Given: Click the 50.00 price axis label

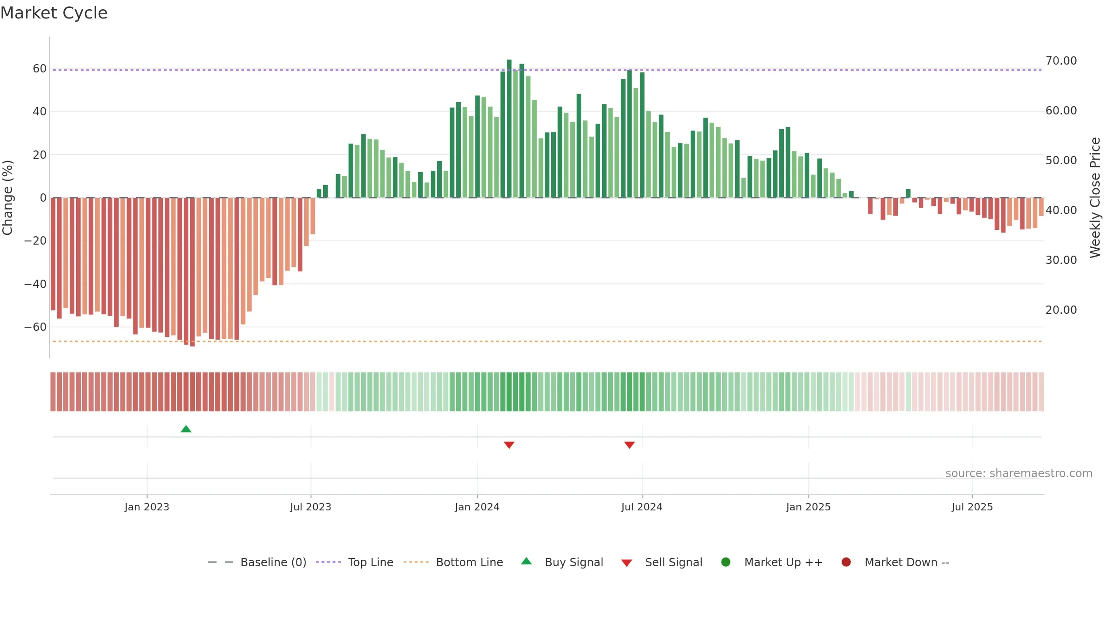Looking at the screenshot, I should coord(1061,161).
